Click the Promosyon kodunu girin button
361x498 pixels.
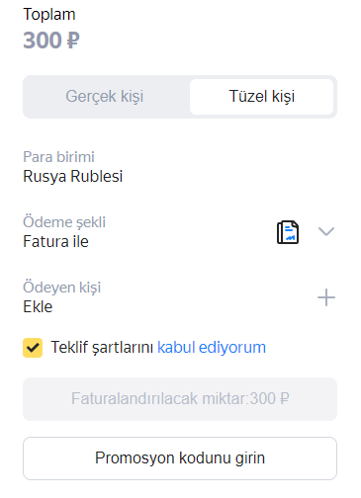click(180, 458)
